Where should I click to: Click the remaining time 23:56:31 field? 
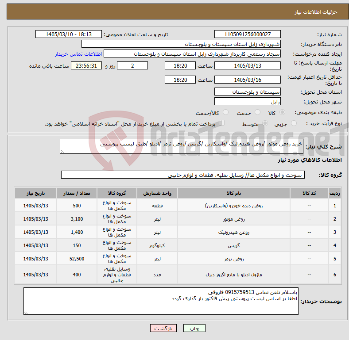tap(86, 65)
